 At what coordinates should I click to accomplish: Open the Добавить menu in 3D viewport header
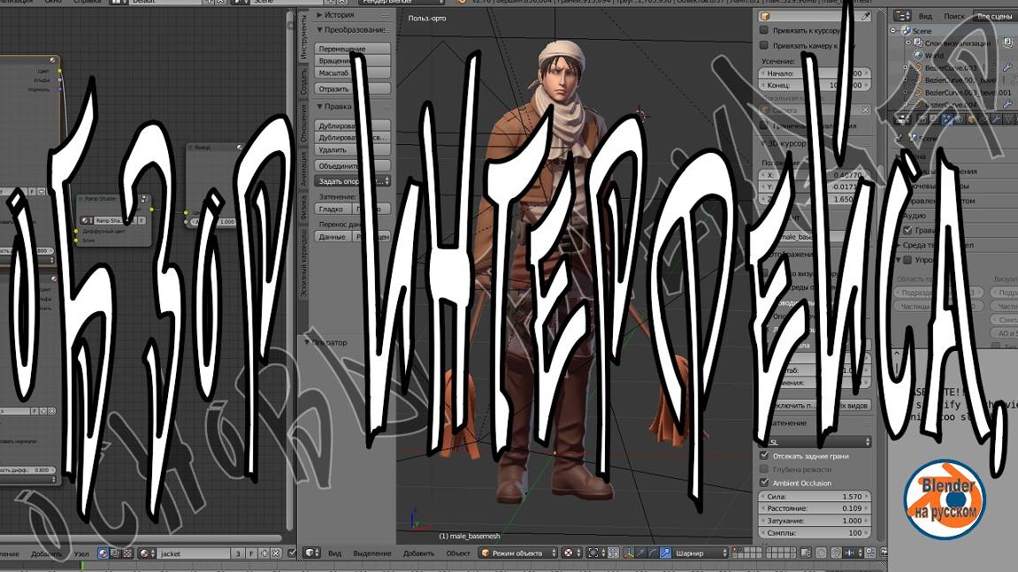[x=418, y=553]
